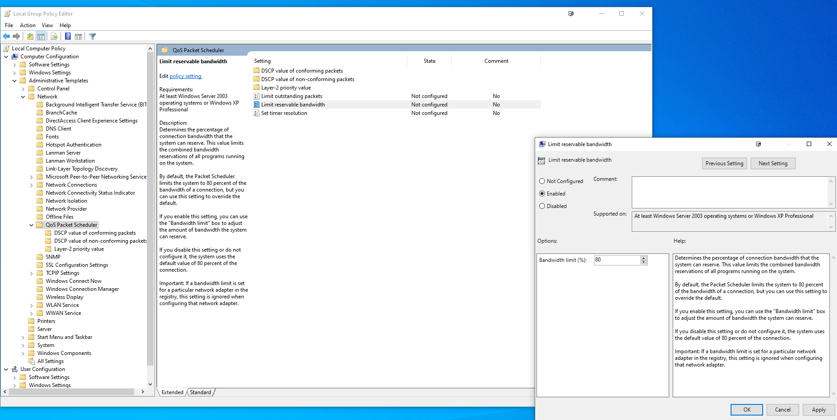Select the Set timer resolution policy icon
The width and height of the screenshot is (837, 420).
tap(256, 113)
